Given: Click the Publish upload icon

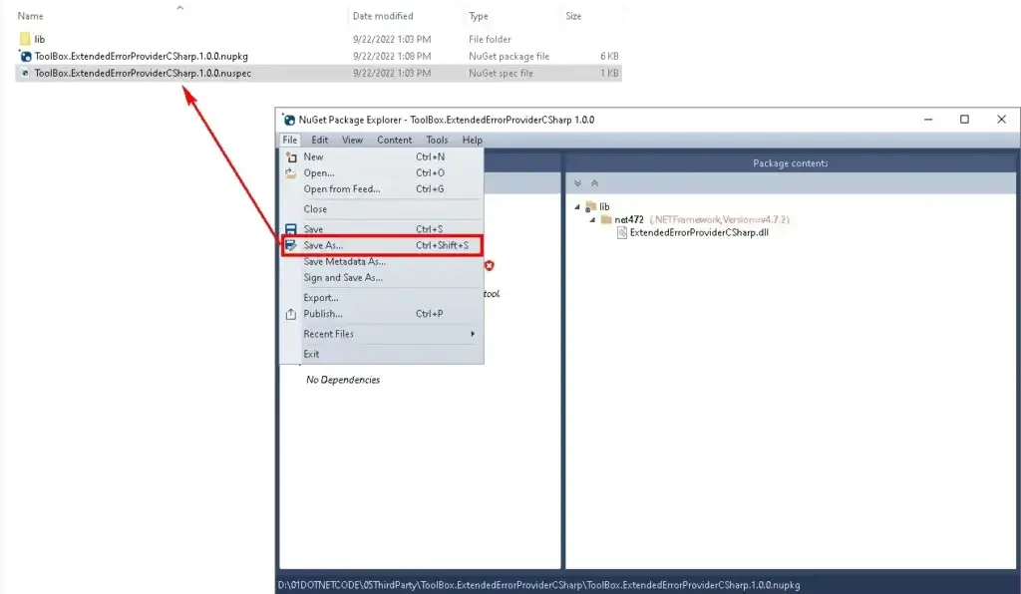Looking at the screenshot, I should coord(291,314).
